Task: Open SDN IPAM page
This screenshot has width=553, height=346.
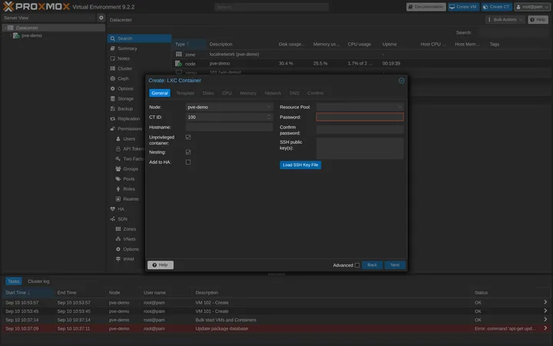Action: click(x=128, y=259)
